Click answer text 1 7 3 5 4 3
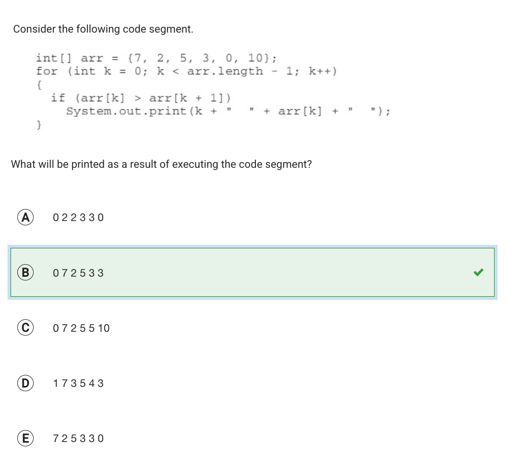507x466 pixels. (x=78, y=384)
